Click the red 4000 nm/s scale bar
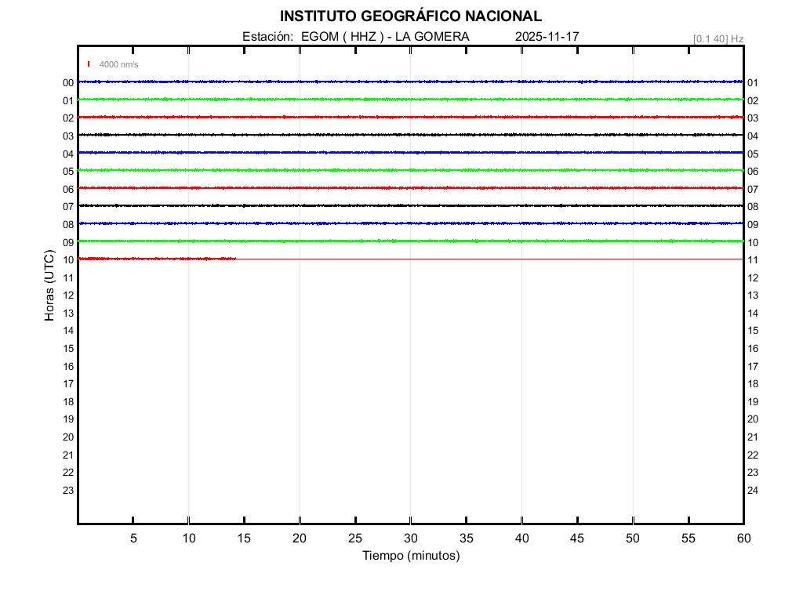 click(89, 64)
